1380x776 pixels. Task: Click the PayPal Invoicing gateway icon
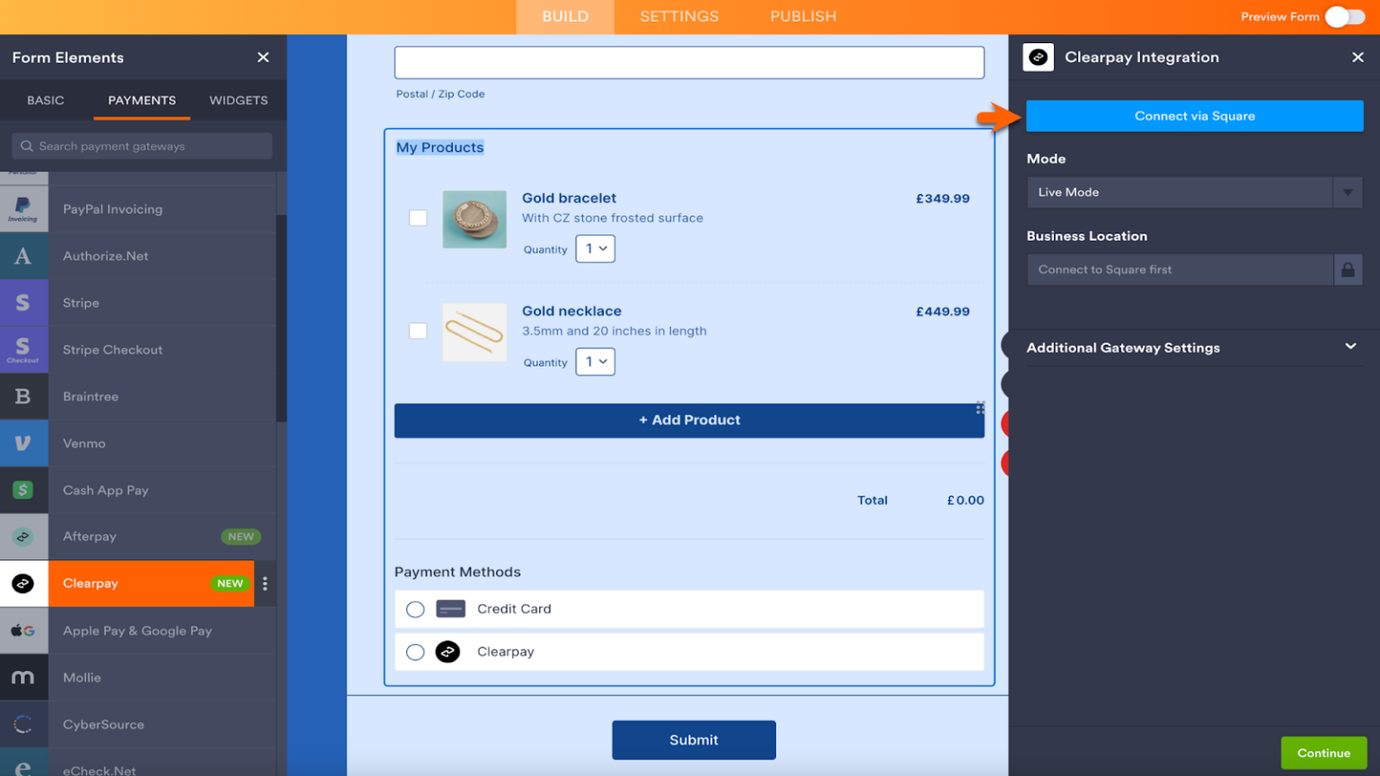(24, 208)
